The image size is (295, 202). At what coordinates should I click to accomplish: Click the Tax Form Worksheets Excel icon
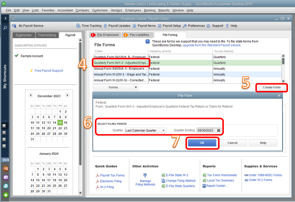[205, 175]
